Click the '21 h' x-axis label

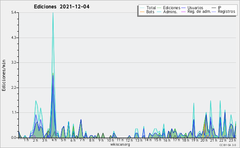[x=214, y=140]
